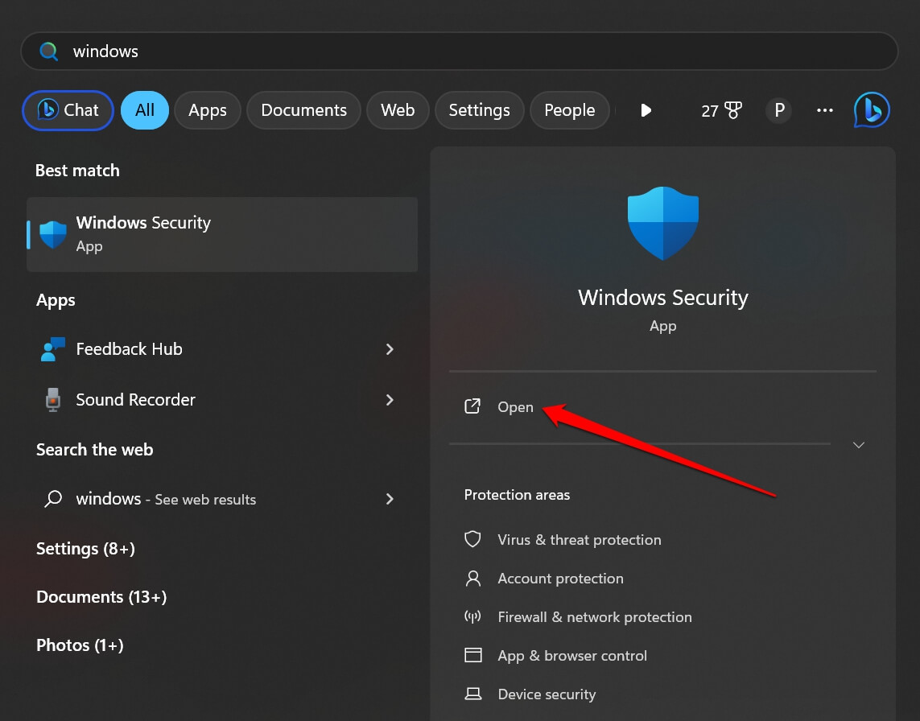Click inside the search input field
920x721 pixels.
pyautogui.click(x=322, y=51)
